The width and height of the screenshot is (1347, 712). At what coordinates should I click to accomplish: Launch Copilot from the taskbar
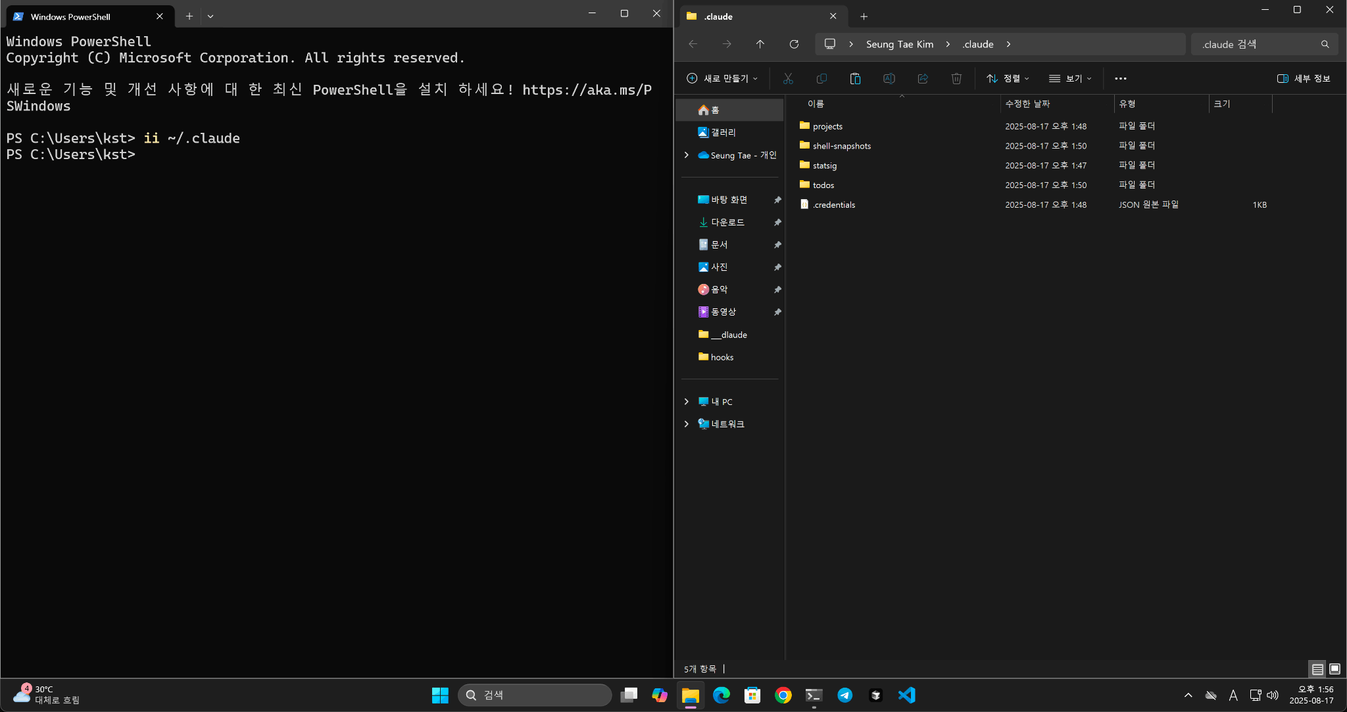pyautogui.click(x=660, y=695)
